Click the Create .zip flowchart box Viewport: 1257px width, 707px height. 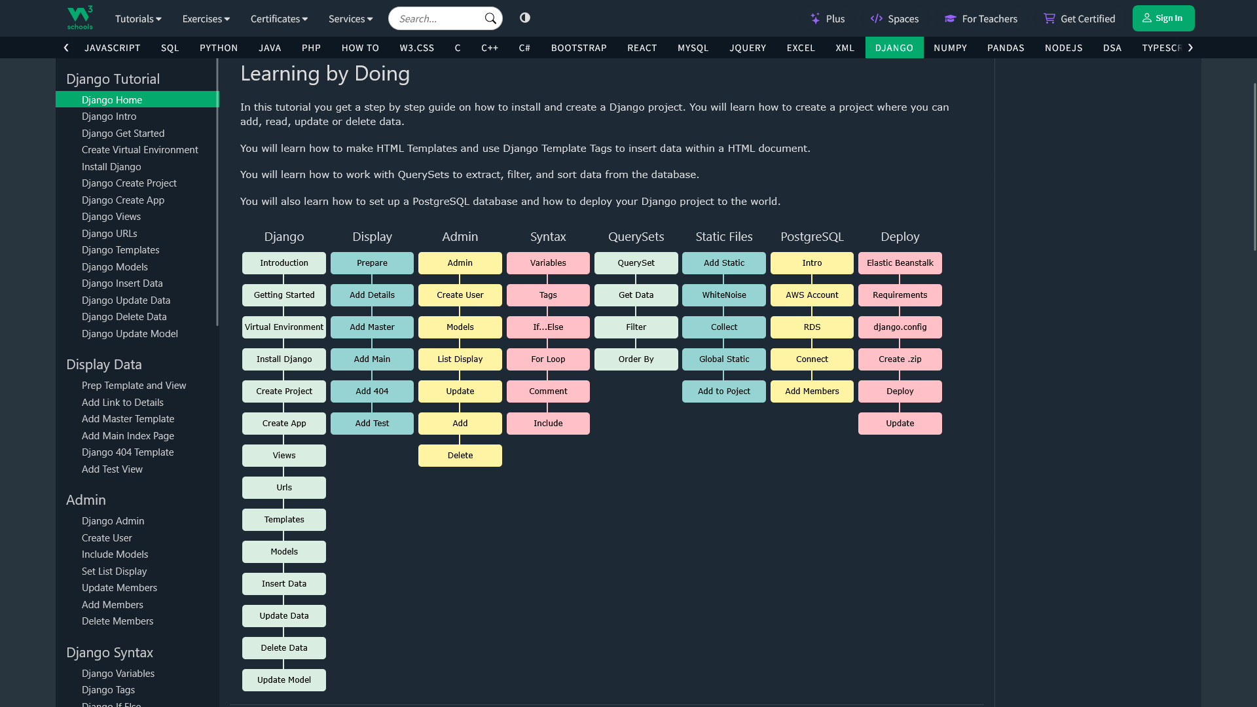[900, 359]
